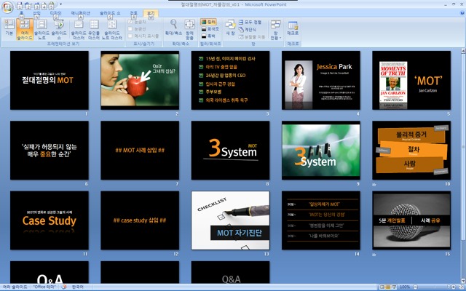Open Customize Quick Access Toolbar dropdown arrow
466x291 pixels.
pos(60,4)
